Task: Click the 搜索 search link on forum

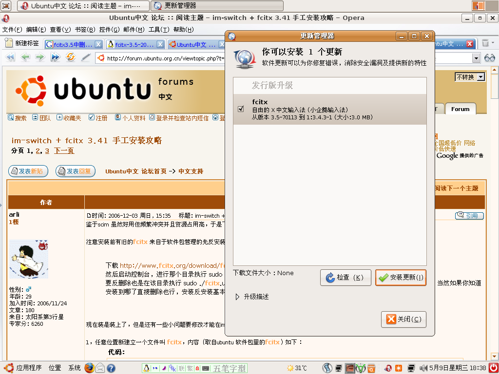Action: click(18, 118)
